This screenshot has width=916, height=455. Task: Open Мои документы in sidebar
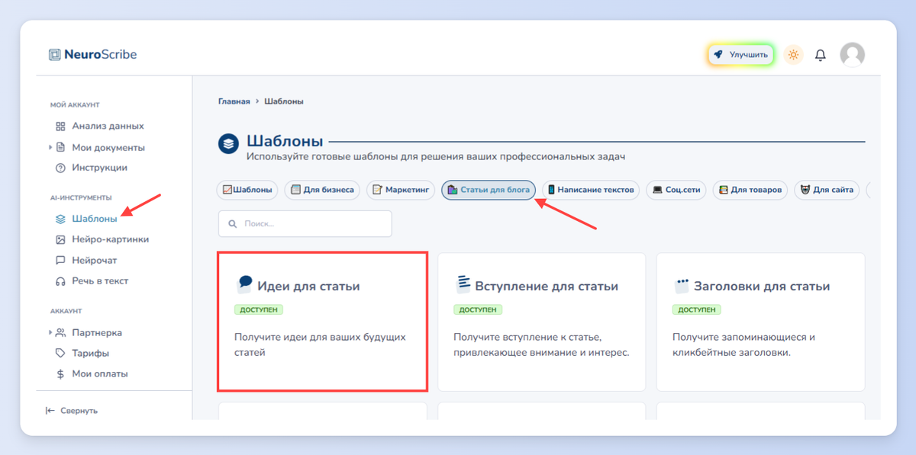pyautogui.click(x=108, y=148)
